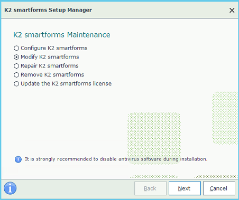Click the Next button
Viewport: 239px width, 200px height.
[185, 188]
